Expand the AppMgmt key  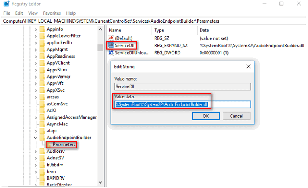[35, 50]
